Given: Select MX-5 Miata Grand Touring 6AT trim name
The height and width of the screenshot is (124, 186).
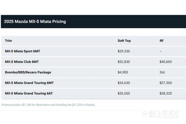Looking at the screenshot, I should [29, 94].
